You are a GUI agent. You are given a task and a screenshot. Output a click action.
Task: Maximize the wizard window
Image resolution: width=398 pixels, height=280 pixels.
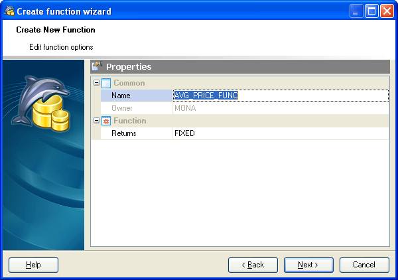tap(372, 11)
